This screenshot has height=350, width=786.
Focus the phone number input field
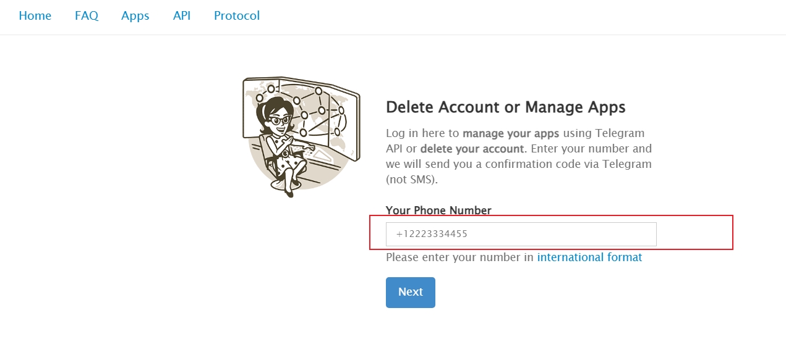click(521, 235)
